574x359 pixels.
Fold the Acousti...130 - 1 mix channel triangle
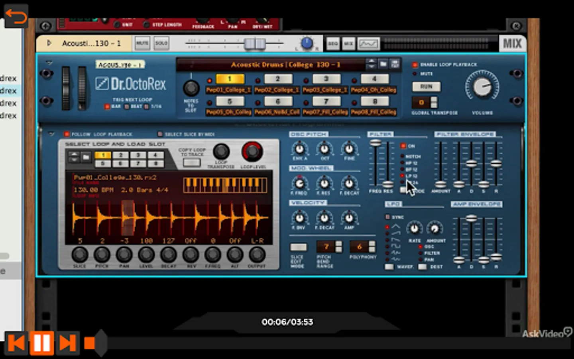tap(49, 43)
